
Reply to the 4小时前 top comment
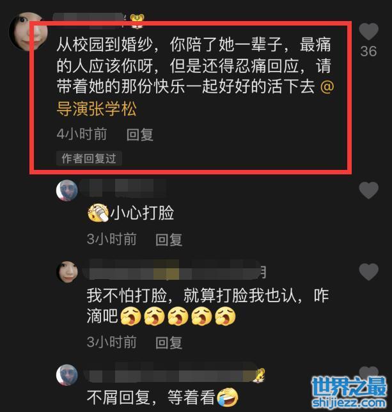click(x=139, y=135)
